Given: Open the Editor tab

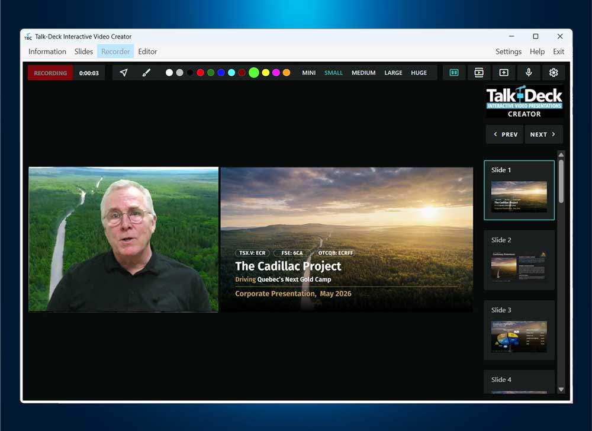Looking at the screenshot, I should pos(147,52).
